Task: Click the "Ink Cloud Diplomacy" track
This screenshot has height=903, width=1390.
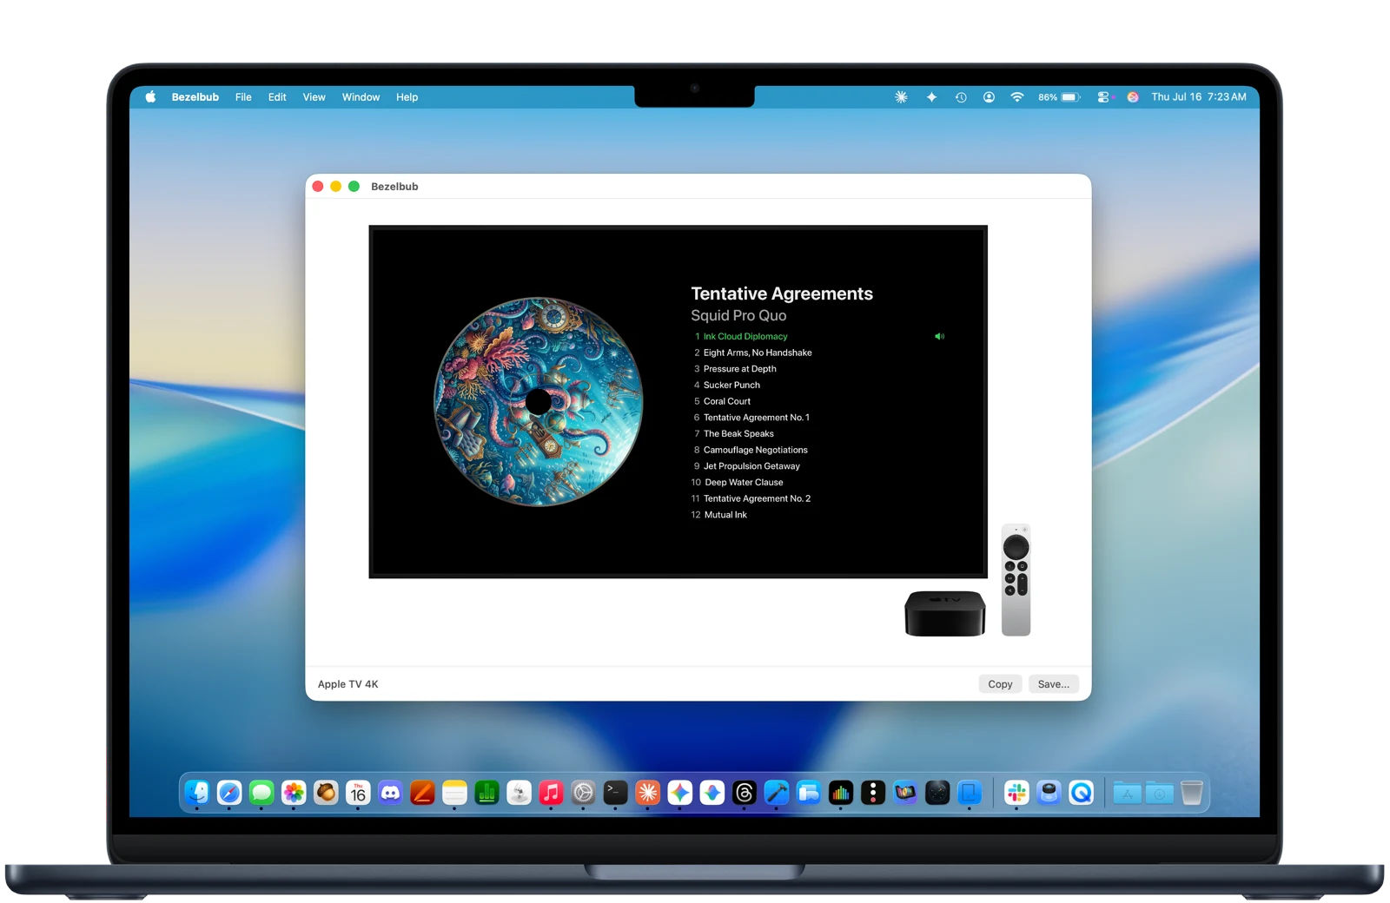Action: pos(745,336)
